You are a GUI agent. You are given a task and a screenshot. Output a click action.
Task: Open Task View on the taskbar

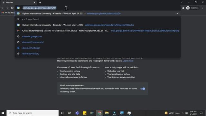(70, 113)
